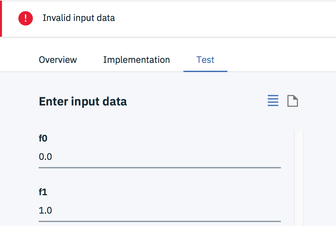Open the Implementation tab

pos(136,60)
